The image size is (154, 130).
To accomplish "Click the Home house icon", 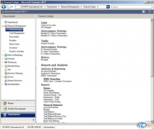I will pos(5,103).
